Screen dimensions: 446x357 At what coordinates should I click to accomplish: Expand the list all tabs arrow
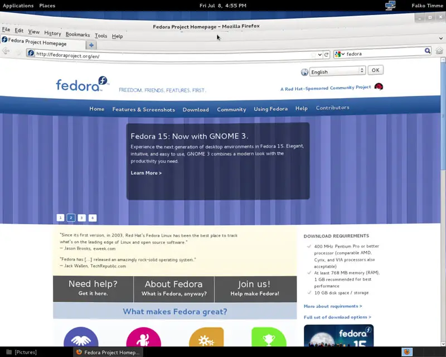440,38
